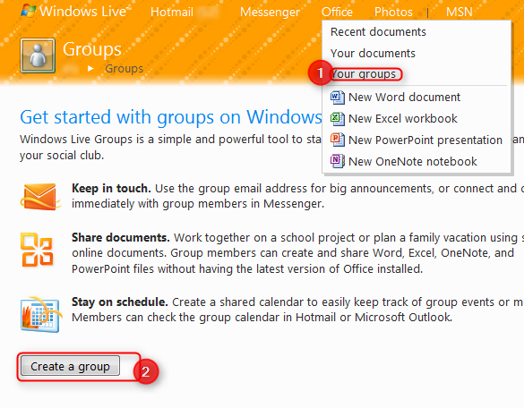
Task: Click the Groups person avatar icon
Action: tap(38, 55)
